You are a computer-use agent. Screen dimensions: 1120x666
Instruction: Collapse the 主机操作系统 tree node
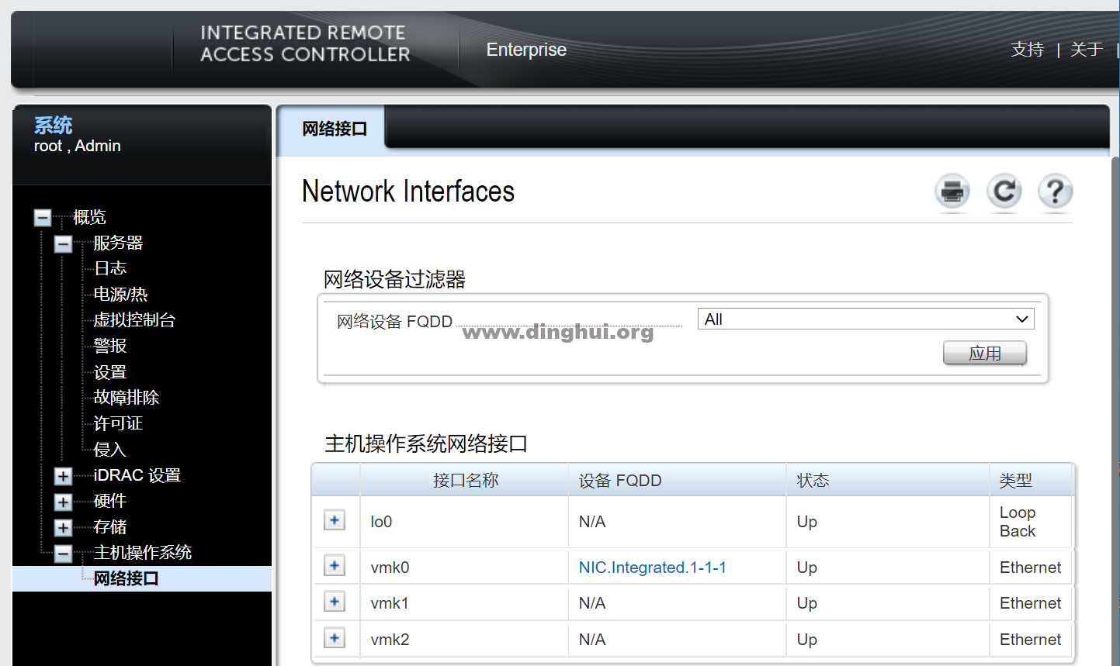point(63,554)
